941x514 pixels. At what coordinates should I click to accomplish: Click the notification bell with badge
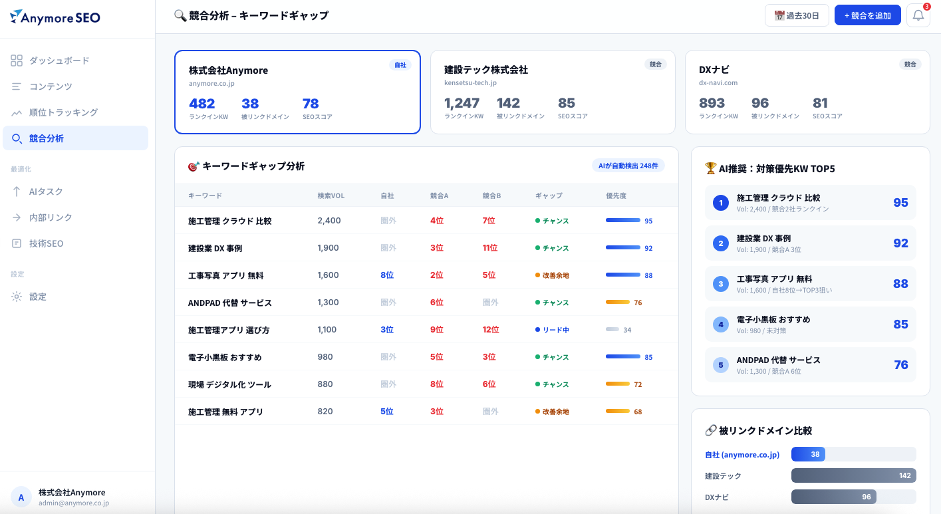tap(918, 15)
